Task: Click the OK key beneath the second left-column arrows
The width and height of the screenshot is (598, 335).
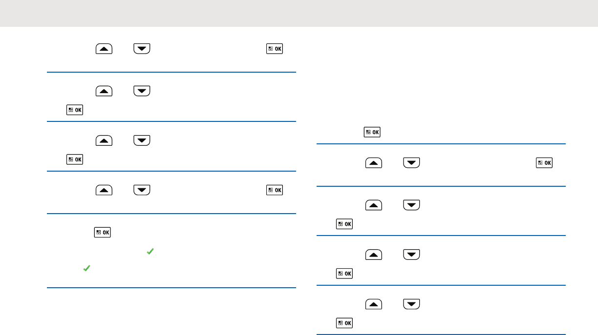Action: [75, 110]
